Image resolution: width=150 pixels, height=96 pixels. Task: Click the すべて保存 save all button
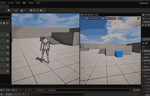[x=5, y=90]
